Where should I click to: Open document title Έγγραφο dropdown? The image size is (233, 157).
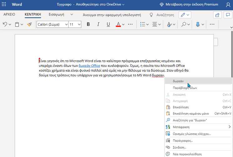point(91,4)
